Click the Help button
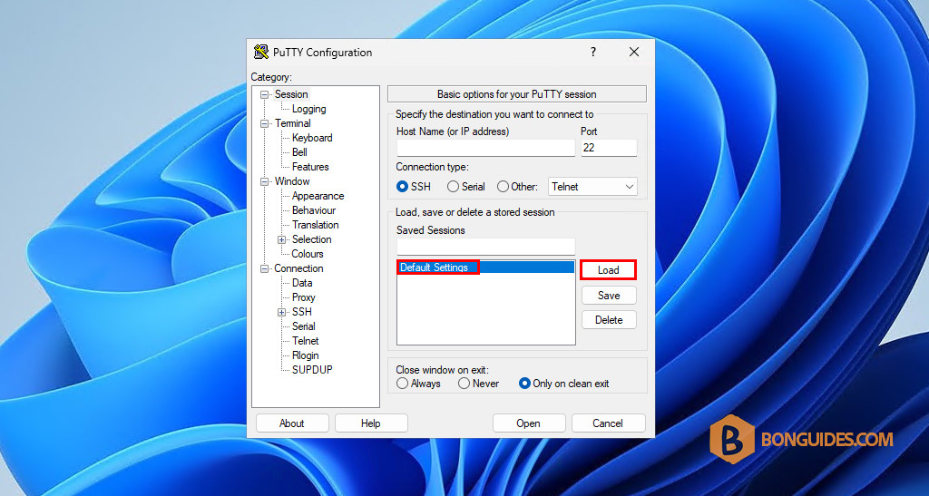 coord(371,423)
